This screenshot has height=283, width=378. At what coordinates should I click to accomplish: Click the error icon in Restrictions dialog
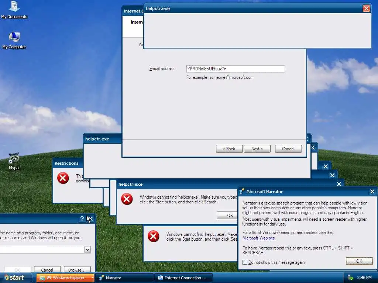coord(63,178)
